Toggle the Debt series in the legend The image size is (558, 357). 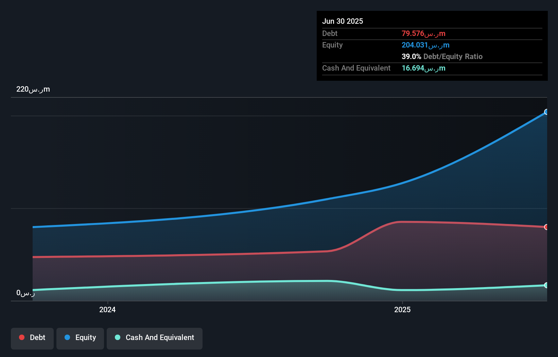tap(32, 338)
